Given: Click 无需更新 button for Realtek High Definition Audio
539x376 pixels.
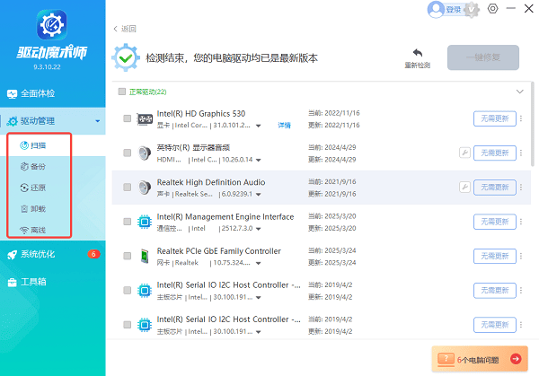Looking at the screenshot, I should pos(495,188).
